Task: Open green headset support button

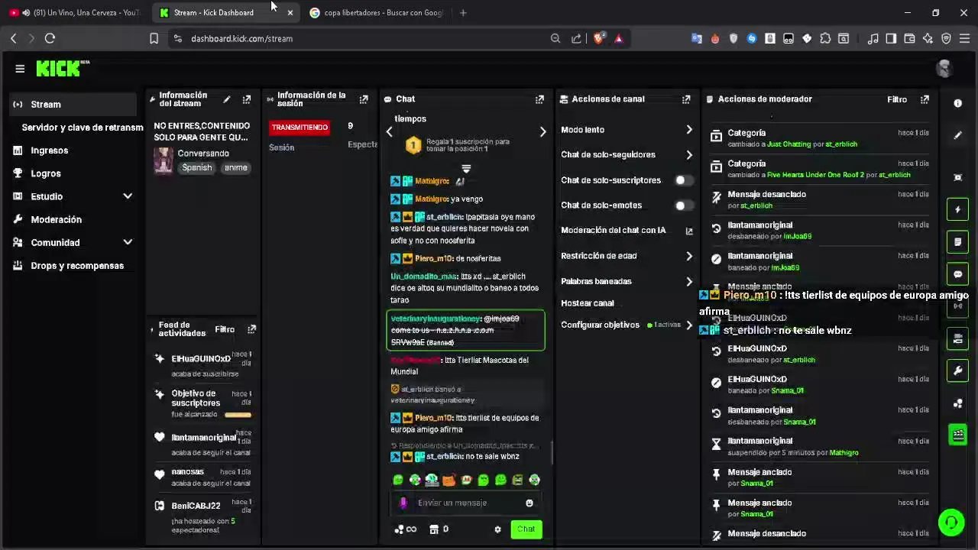Action: 951,522
